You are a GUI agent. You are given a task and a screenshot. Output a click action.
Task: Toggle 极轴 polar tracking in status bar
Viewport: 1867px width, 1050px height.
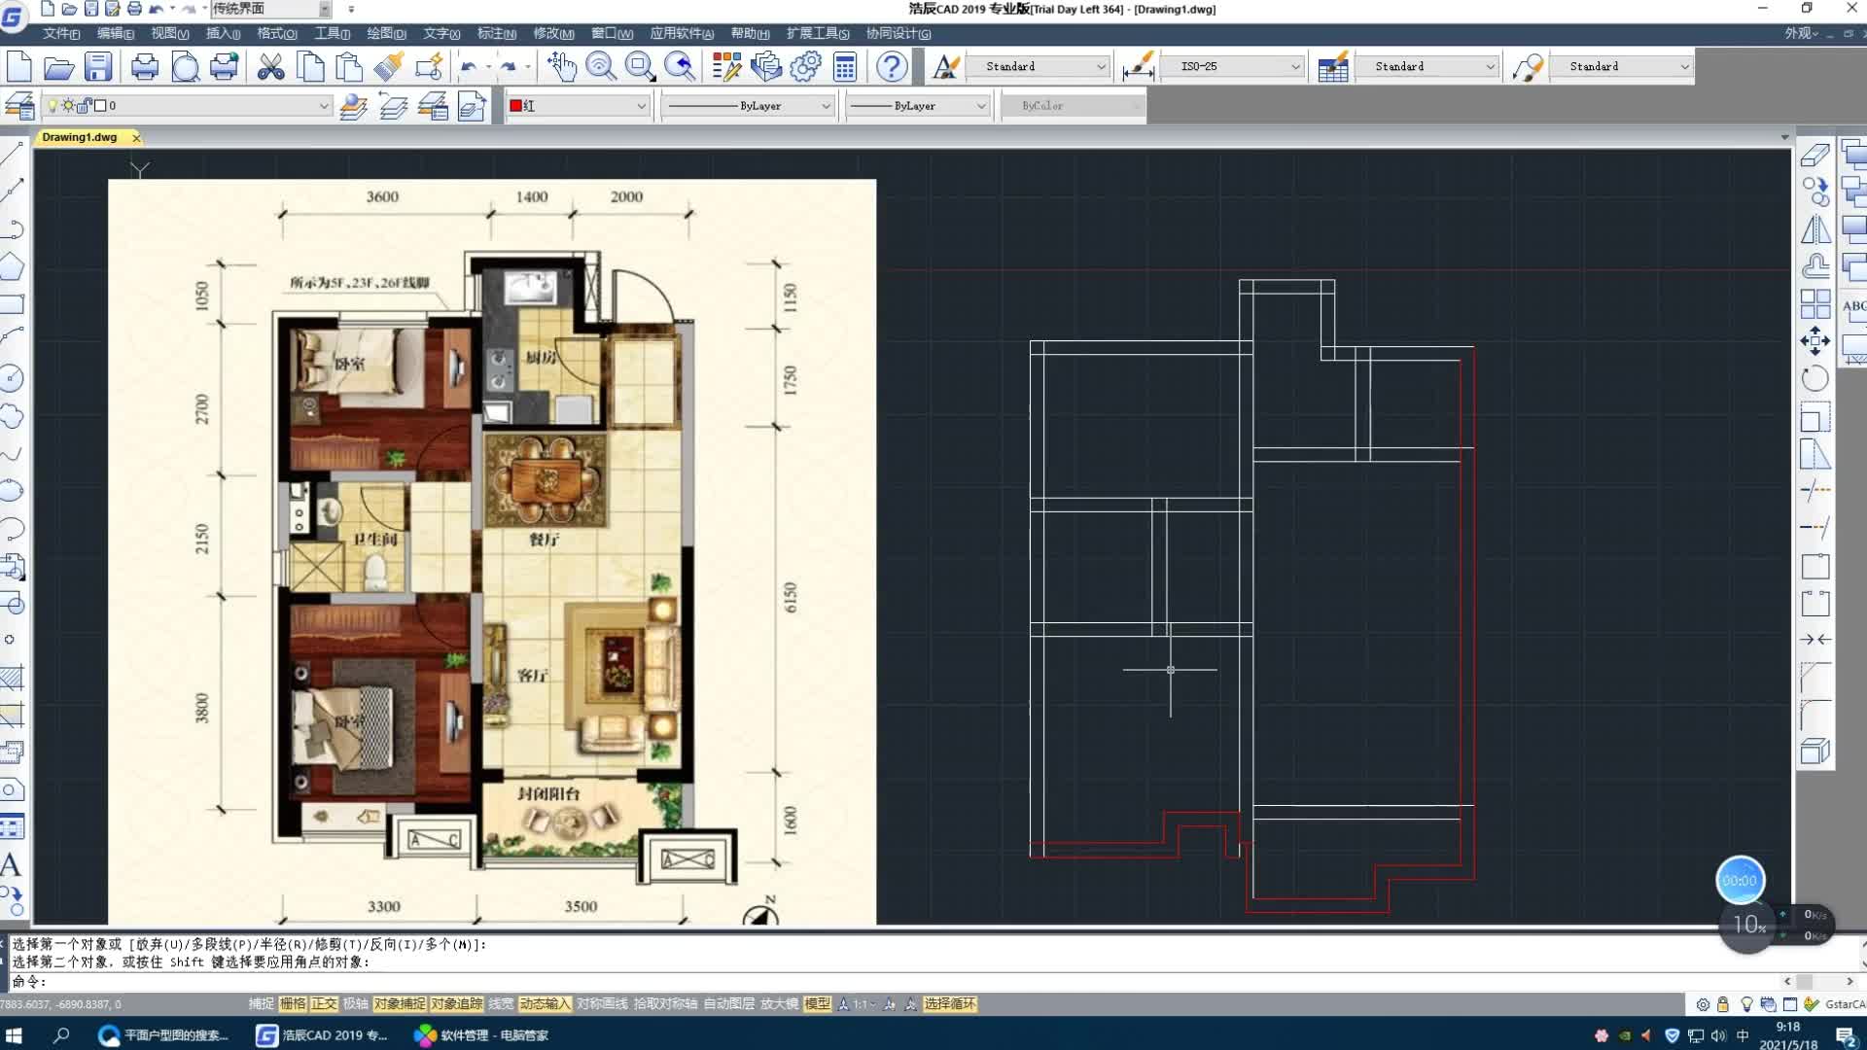click(x=356, y=1004)
